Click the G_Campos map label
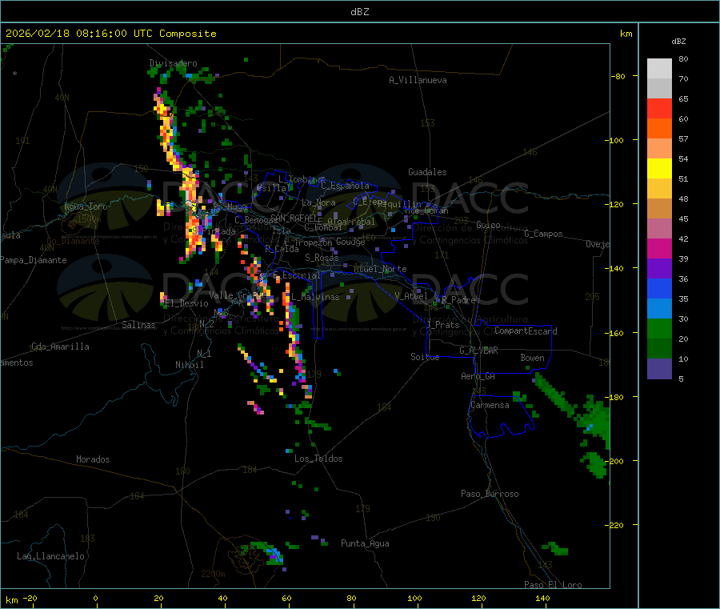Image resolution: width=720 pixels, height=609 pixels. 543,234
